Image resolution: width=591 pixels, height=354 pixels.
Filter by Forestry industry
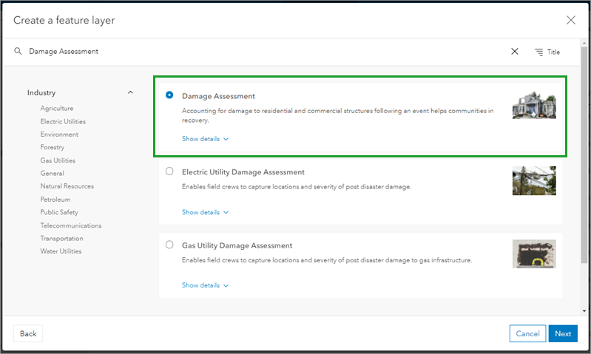[x=53, y=147]
